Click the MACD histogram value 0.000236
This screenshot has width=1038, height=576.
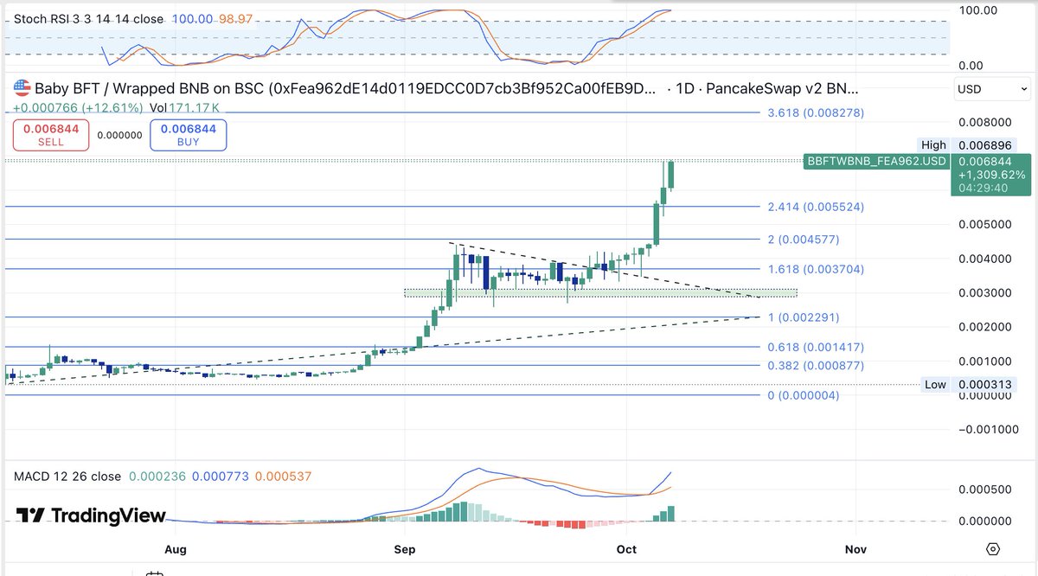click(157, 477)
